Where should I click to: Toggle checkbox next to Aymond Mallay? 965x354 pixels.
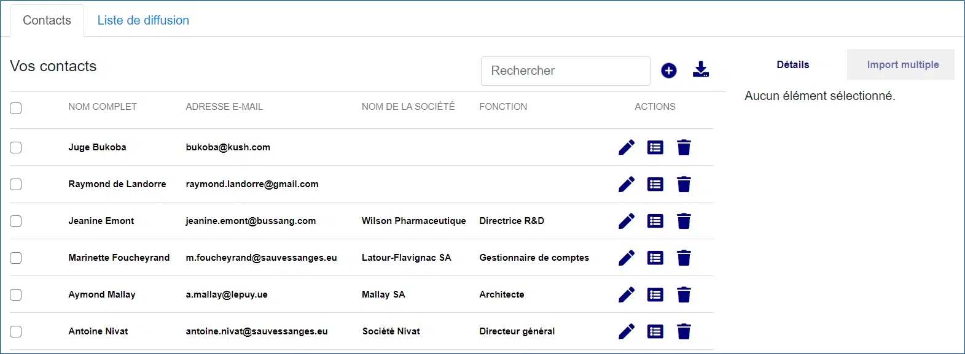[x=16, y=294]
